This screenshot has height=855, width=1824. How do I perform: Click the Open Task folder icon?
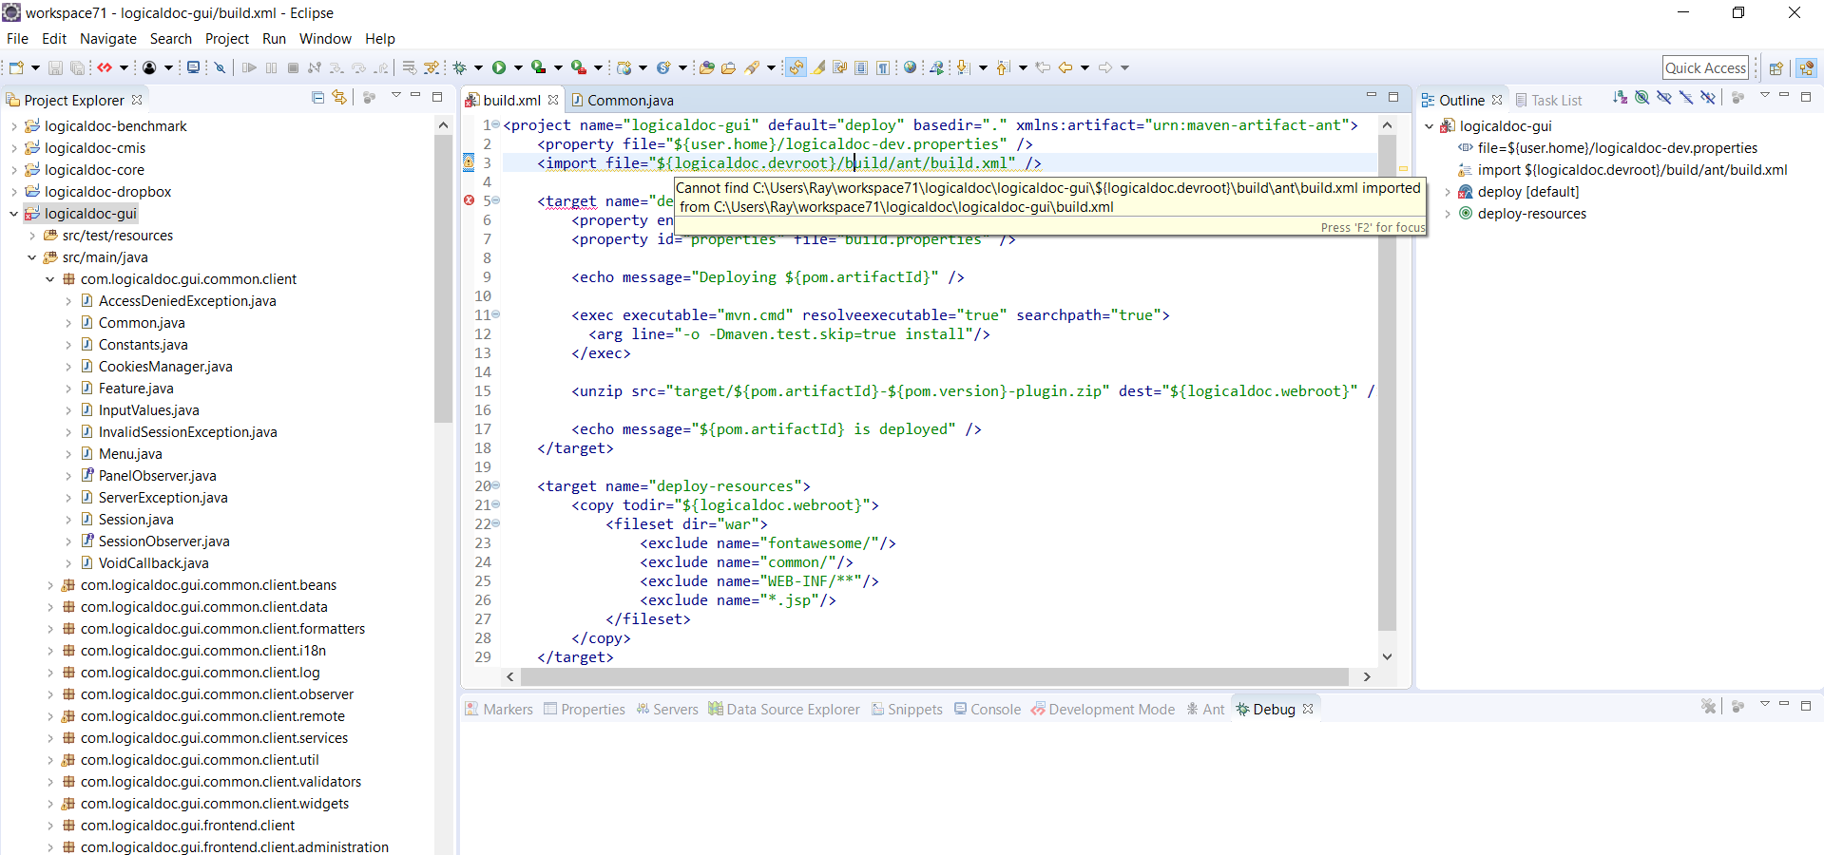[x=729, y=67]
